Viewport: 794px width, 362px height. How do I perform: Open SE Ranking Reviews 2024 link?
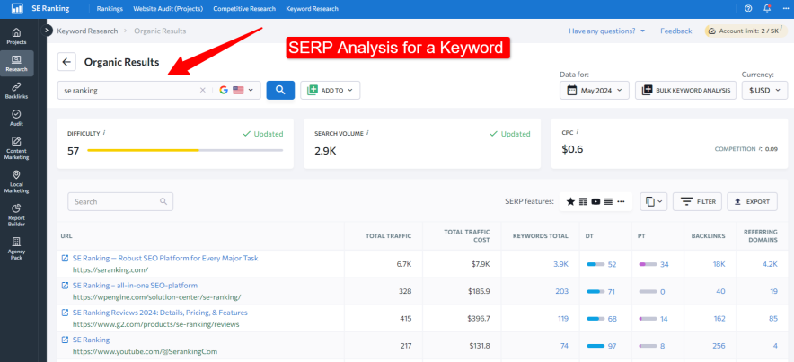[160, 313]
